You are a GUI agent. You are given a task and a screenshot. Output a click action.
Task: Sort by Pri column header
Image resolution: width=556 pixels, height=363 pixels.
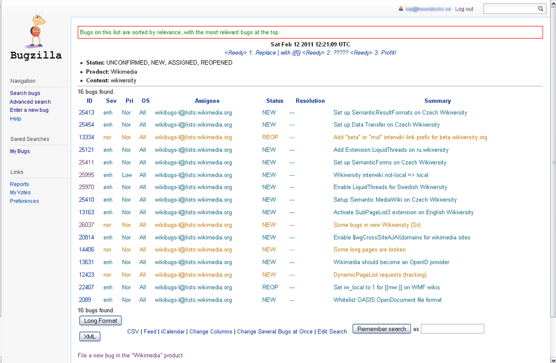point(129,101)
